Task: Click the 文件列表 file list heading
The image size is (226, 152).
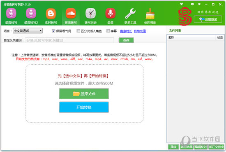Action: [175, 30]
